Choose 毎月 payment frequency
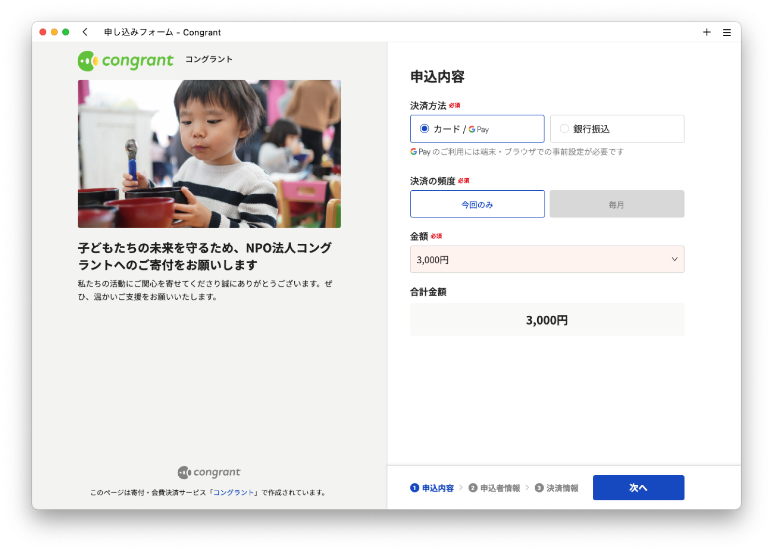 (x=617, y=204)
